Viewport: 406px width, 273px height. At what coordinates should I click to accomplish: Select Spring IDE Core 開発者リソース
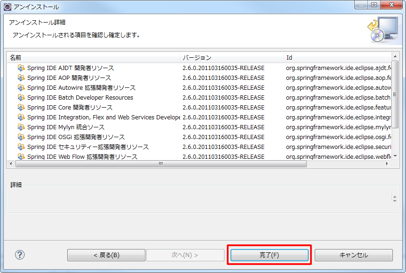pos(199,107)
